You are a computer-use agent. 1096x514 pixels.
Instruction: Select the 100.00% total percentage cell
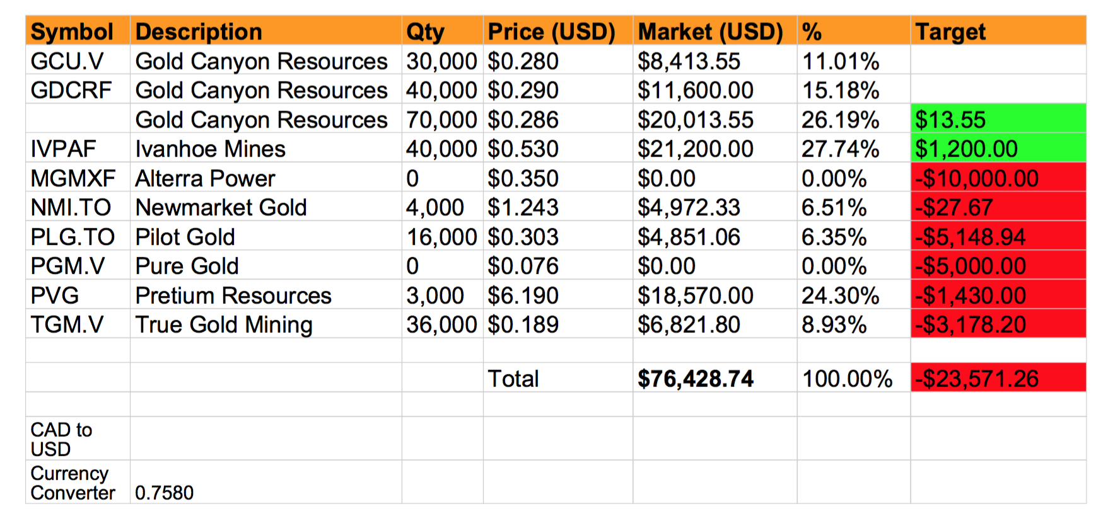pyautogui.click(x=853, y=377)
